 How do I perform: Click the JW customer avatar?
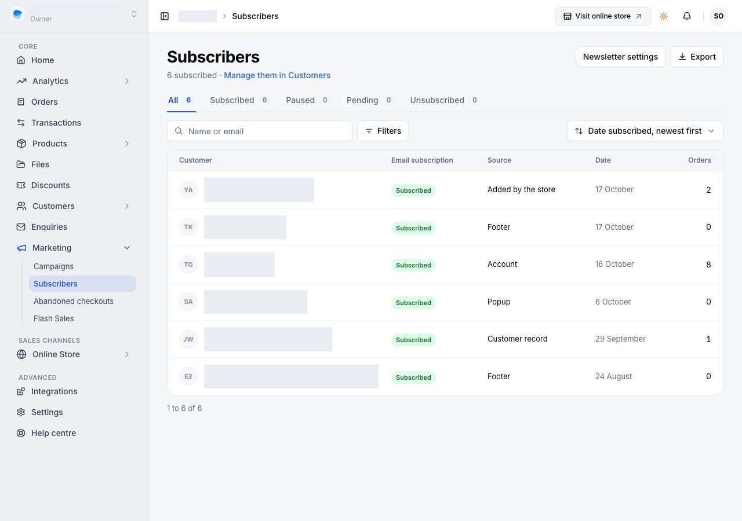coord(188,339)
